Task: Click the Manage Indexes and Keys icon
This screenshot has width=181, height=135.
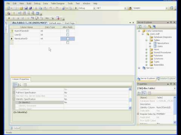Action: pos(25,13)
